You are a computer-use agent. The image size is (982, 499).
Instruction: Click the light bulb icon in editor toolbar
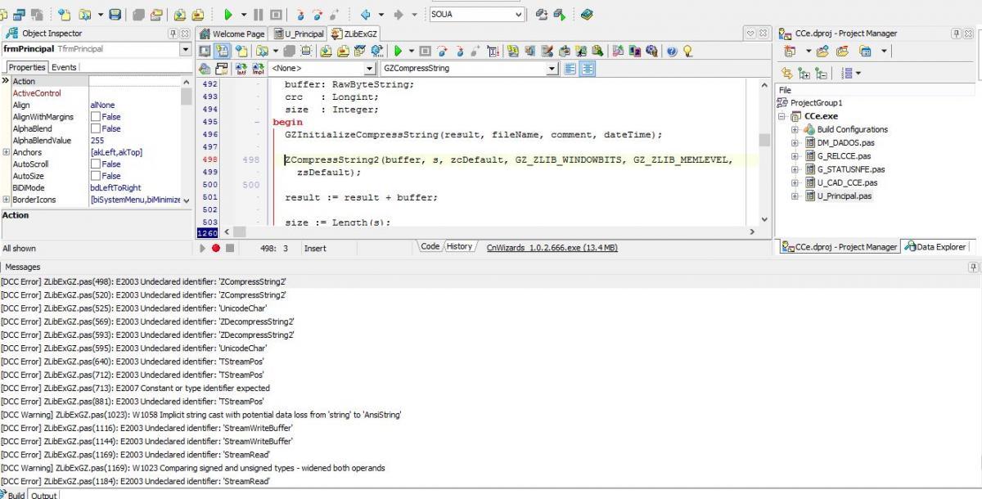click(x=687, y=51)
